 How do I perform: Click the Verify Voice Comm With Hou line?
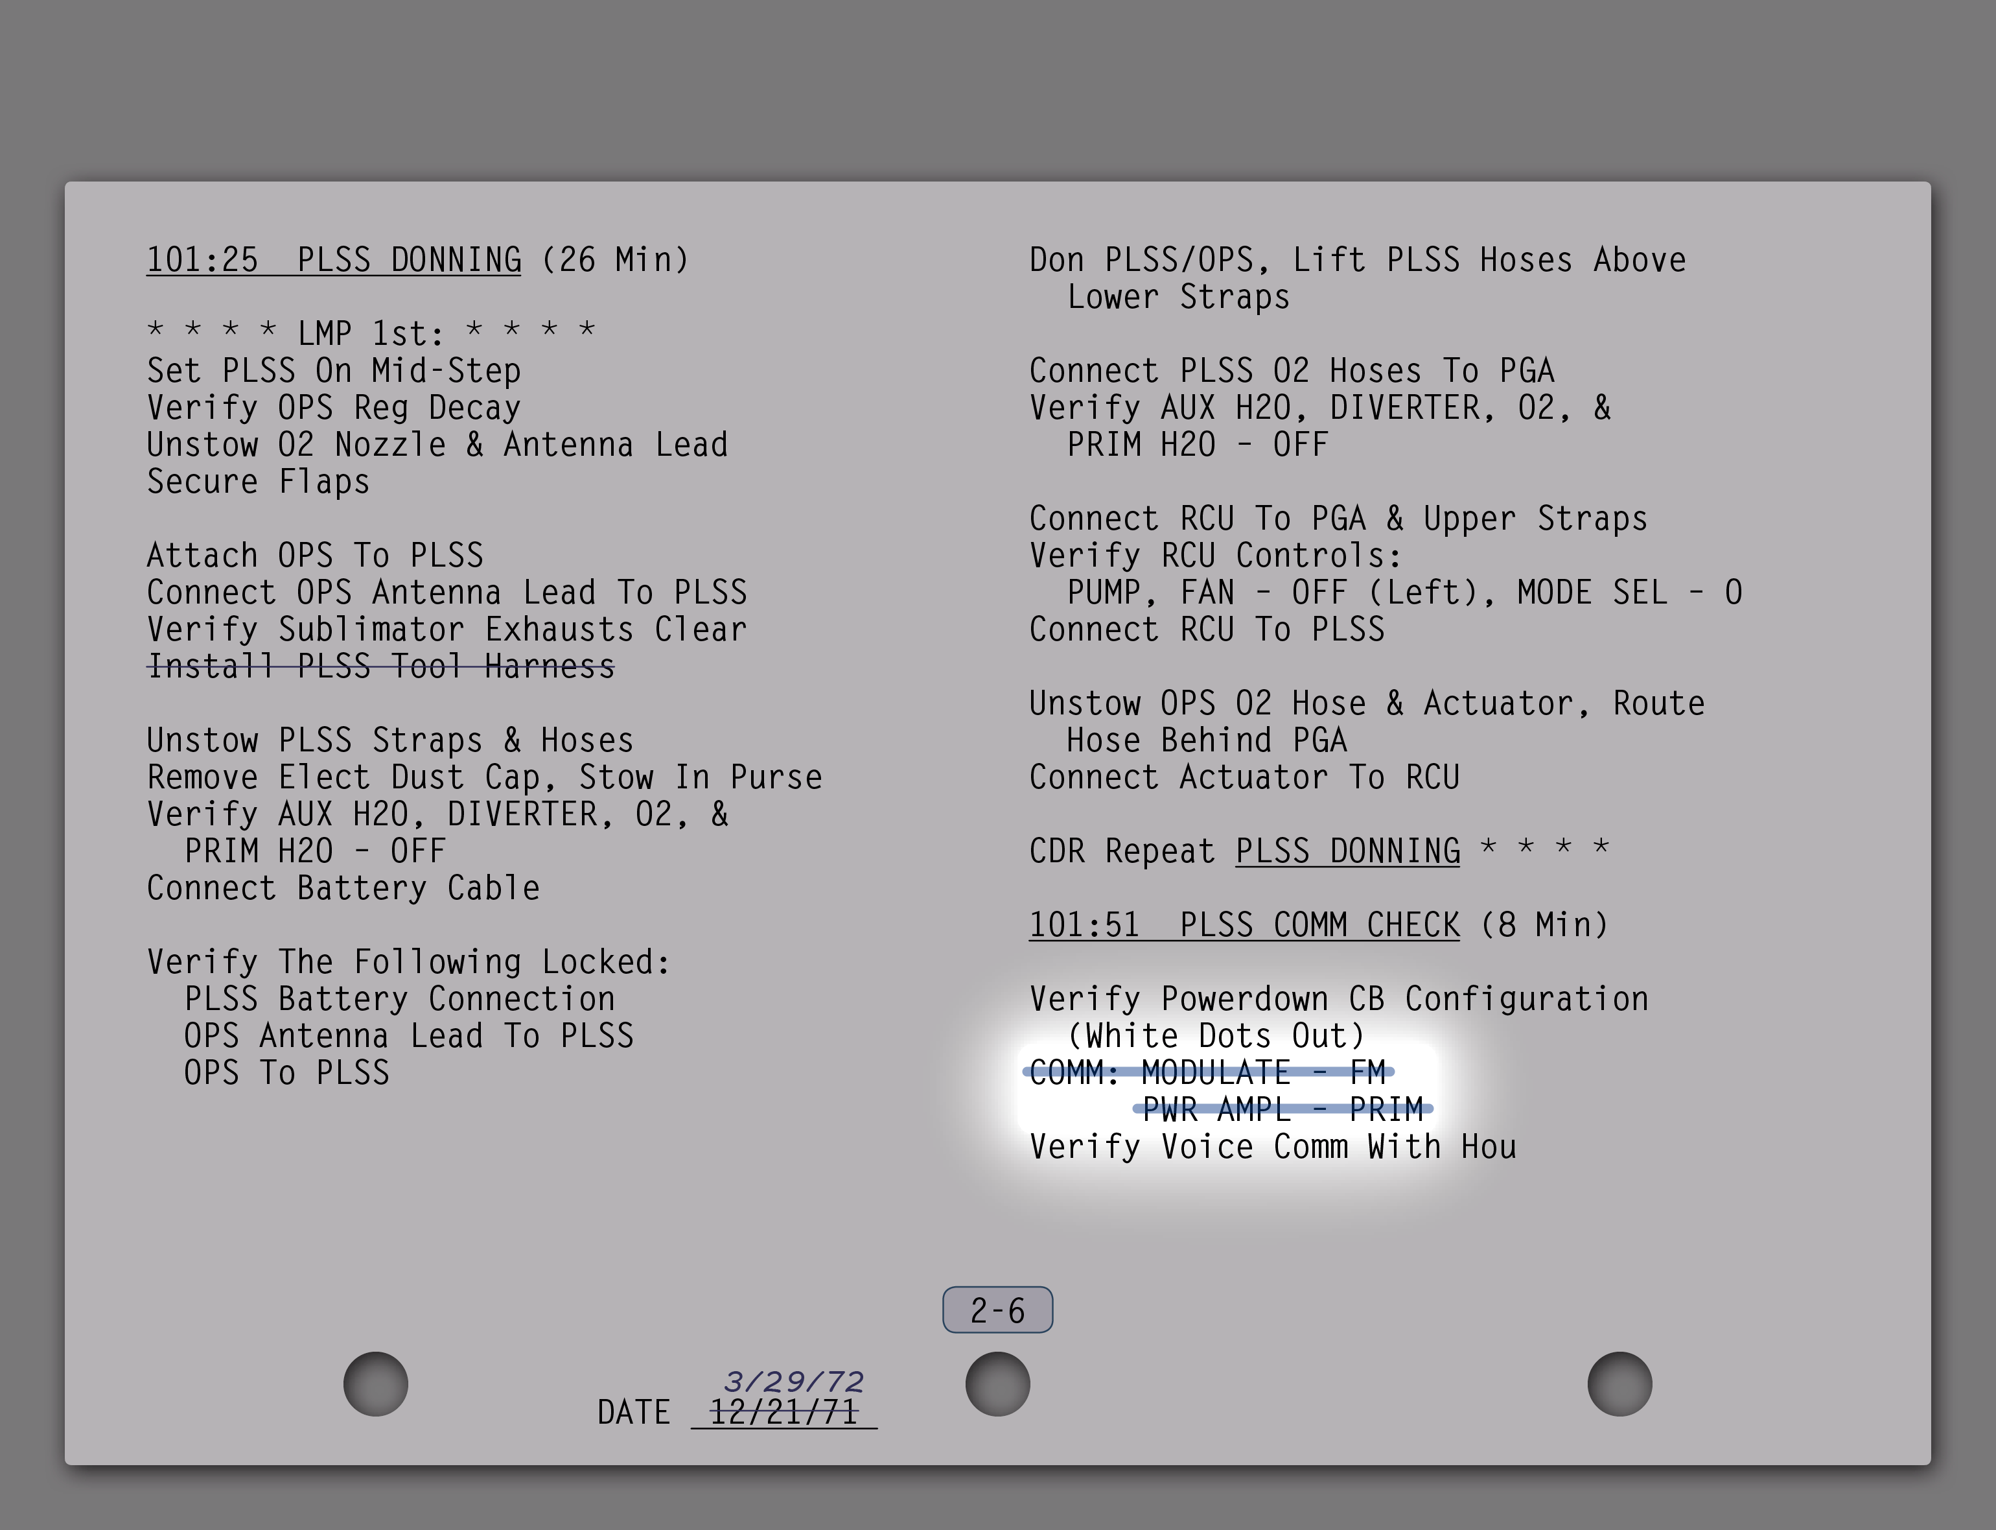[1272, 1147]
